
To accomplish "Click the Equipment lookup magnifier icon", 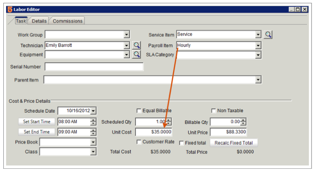I will point(136,54).
